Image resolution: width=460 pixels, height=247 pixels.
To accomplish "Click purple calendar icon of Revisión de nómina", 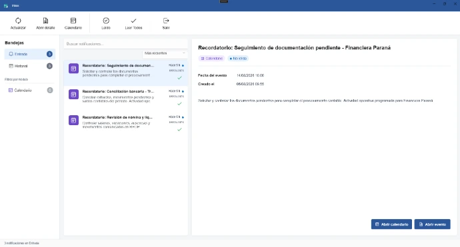I will pyautogui.click(x=73, y=120).
